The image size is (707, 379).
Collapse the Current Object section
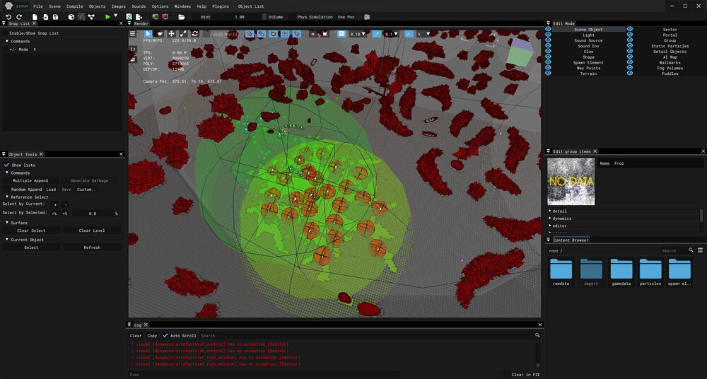coord(7,240)
